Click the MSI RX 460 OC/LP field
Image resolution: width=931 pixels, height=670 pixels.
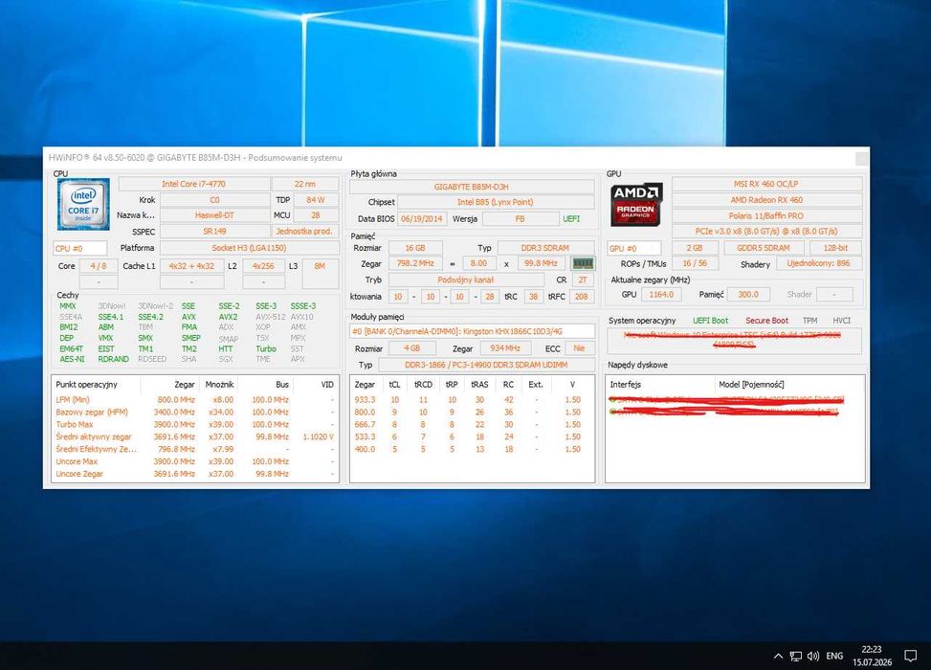(766, 184)
